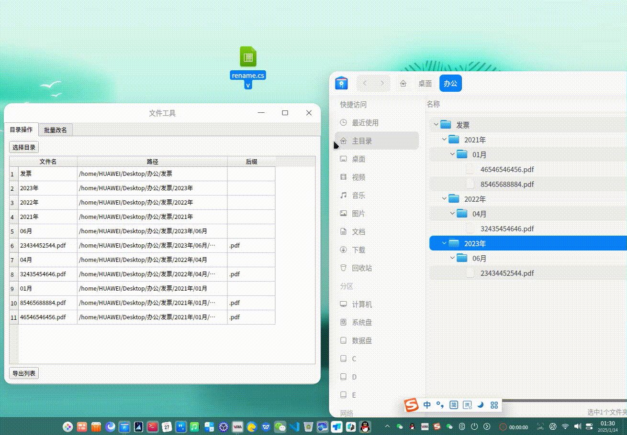This screenshot has width=627, height=435.
Task: Collapse the 04月 folder chevron
Action: [x=452, y=214]
